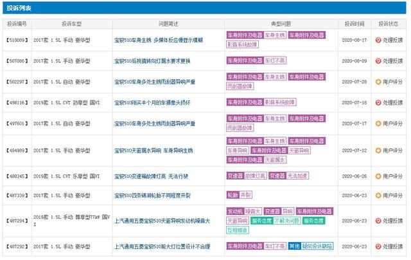
Task: Click the 处理反馈 status icon for complaint 498116
Action: (x=378, y=103)
